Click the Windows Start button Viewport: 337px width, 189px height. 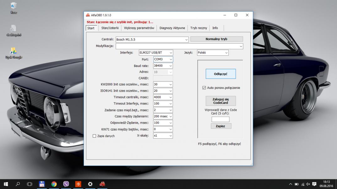(6, 184)
